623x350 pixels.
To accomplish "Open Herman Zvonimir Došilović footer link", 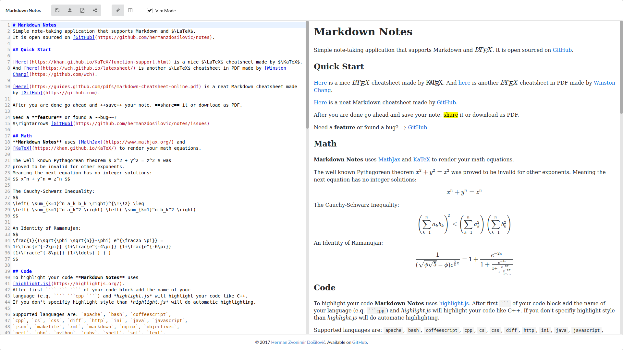I will click(298, 342).
